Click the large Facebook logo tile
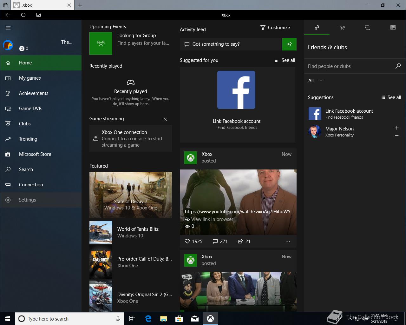Screen dimensions: 406x325 [x=236, y=90]
